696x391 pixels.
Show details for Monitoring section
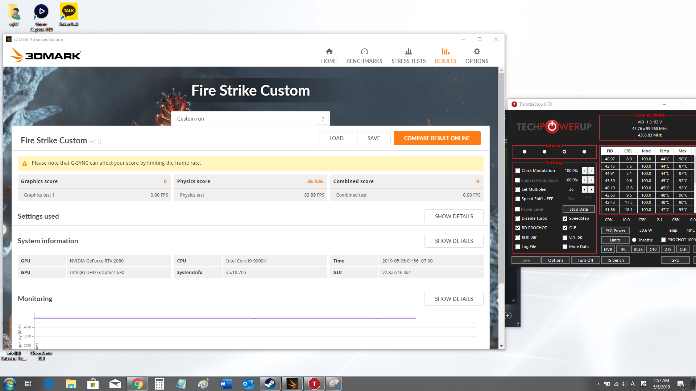coord(453,299)
